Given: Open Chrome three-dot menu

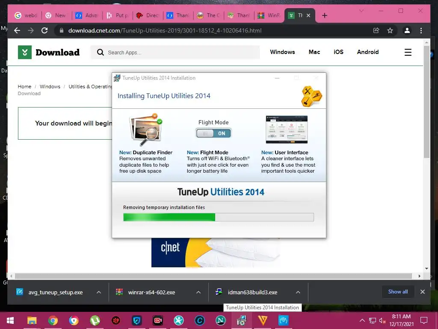Looking at the screenshot, I should coord(421,30).
